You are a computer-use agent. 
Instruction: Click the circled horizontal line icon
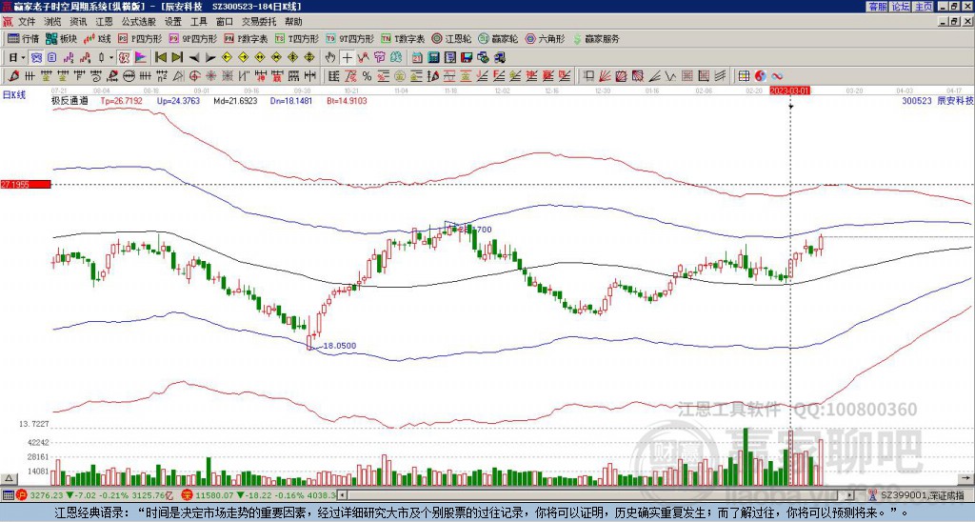pyautogui.click(x=129, y=76)
